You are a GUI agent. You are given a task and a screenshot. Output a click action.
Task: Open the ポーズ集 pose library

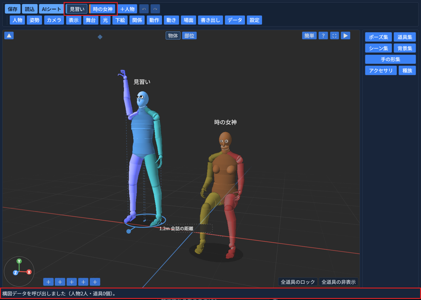(x=378, y=37)
